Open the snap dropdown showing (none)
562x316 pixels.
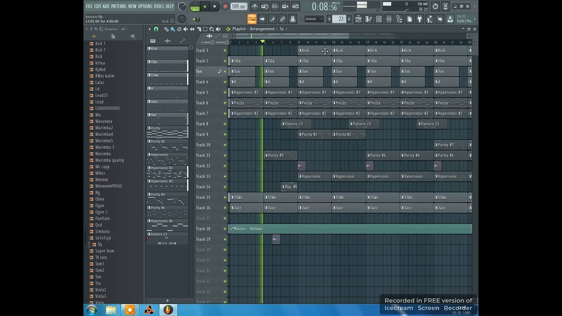point(314,19)
